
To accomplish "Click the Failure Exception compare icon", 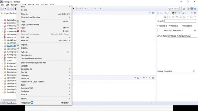I will click(x=194, y=71).
